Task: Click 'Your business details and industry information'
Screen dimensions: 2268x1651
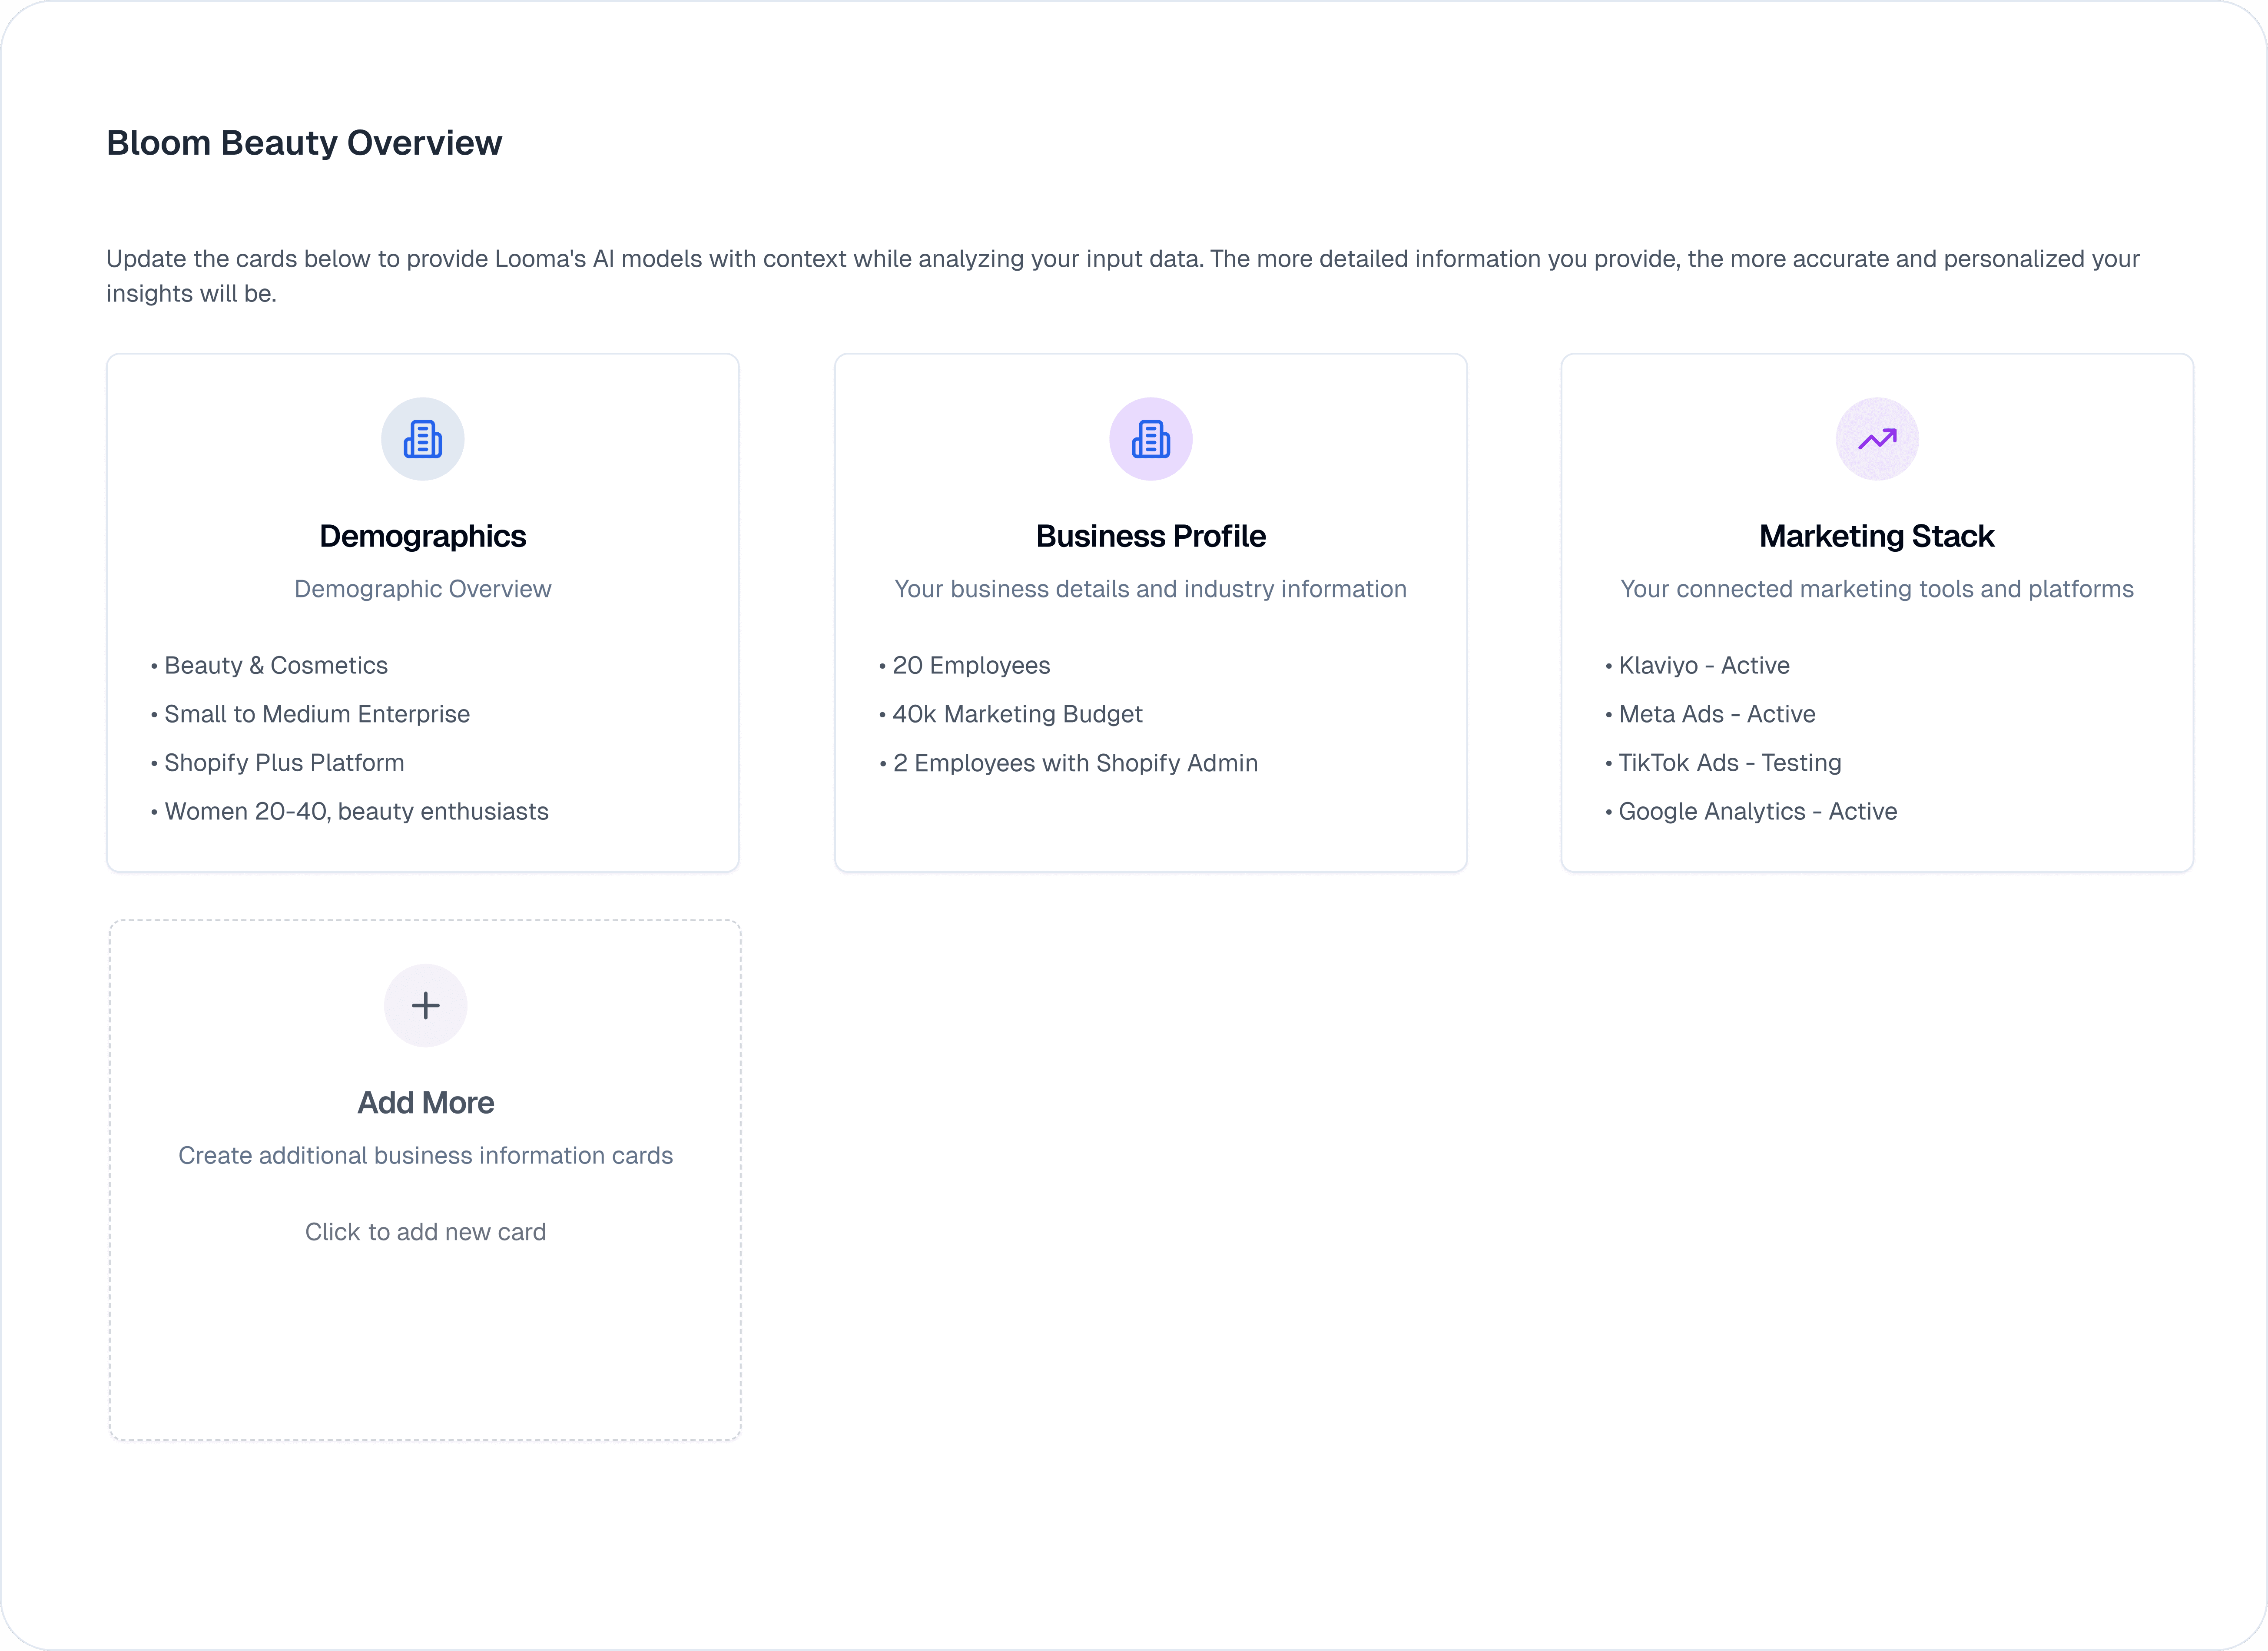Action: click(x=1151, y=589)
